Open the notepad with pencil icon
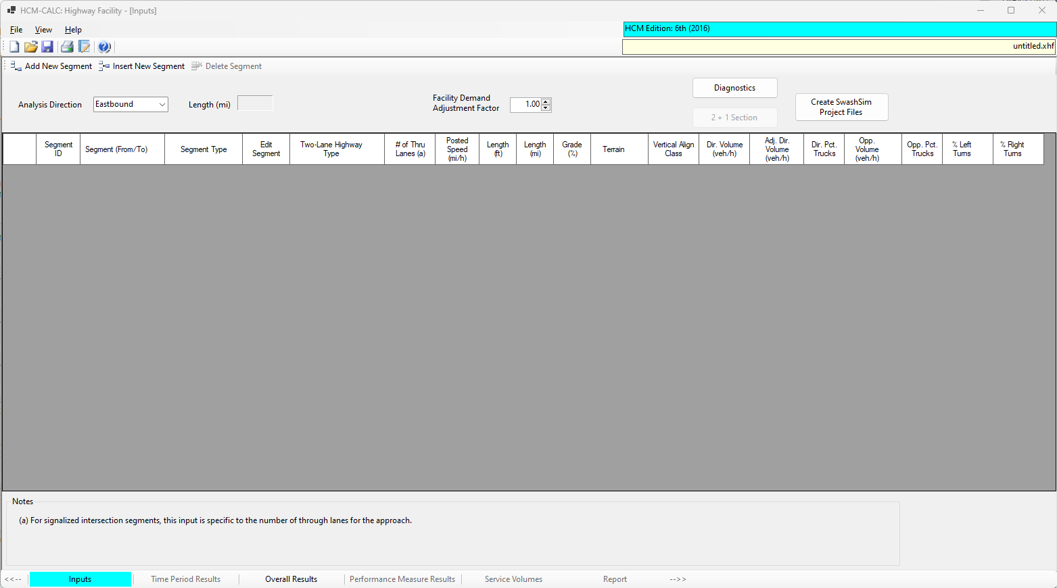The height and width of the screenshot is (588, 1057). [x=85, y=47]
